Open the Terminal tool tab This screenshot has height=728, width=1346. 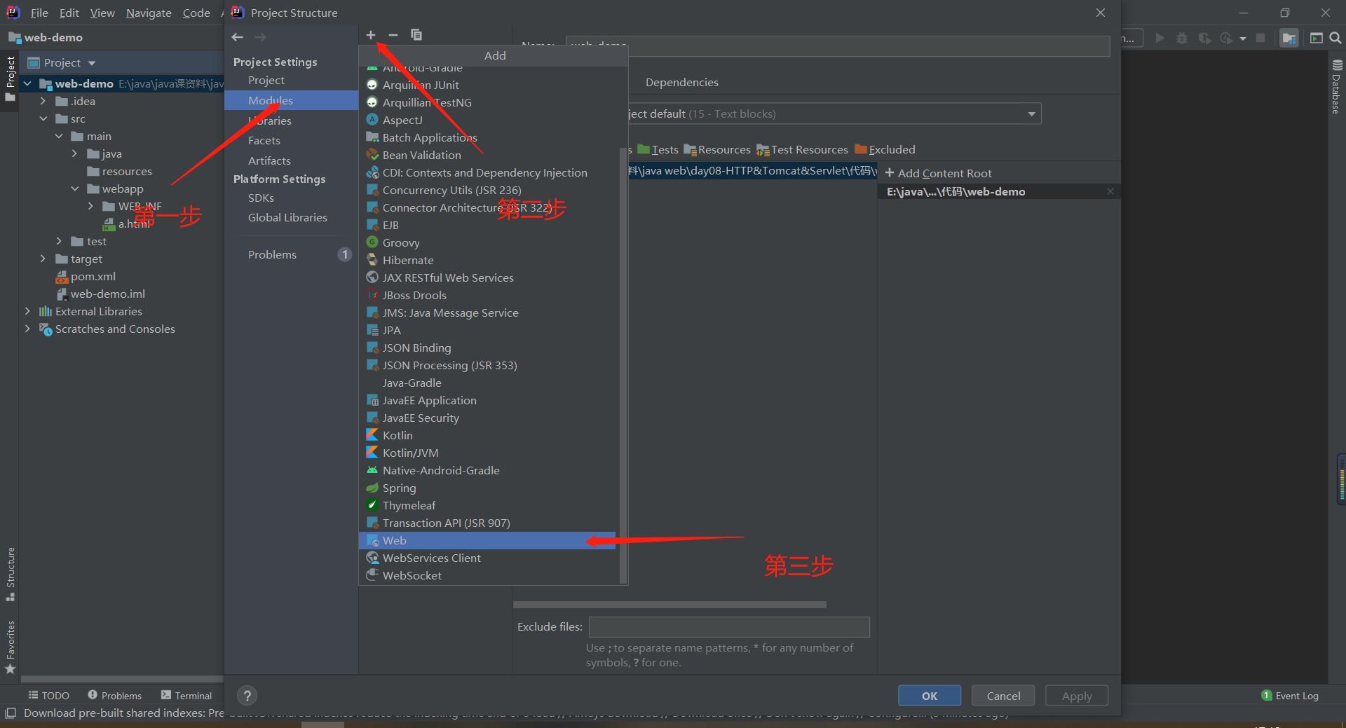186,696
